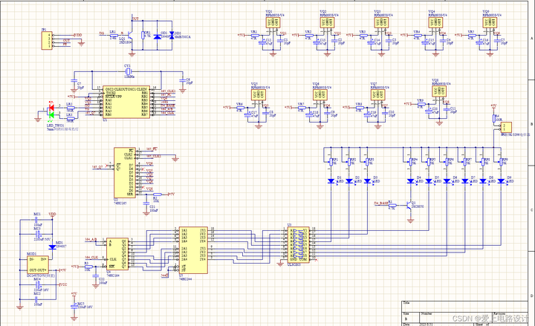Viewport: 535px width, 326px height.
Task: Select the 74HC165 shift register chip
Action: pos(125,172)
